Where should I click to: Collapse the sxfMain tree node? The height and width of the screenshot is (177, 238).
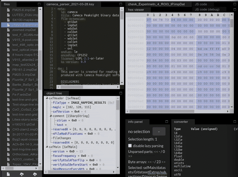(47, 147)
